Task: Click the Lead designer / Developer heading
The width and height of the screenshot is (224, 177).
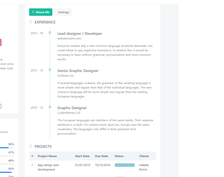Action: coord(80,34)
